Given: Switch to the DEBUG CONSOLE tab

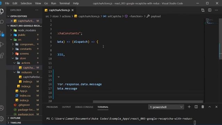Looking at the screenshot, I should (84, 107).
